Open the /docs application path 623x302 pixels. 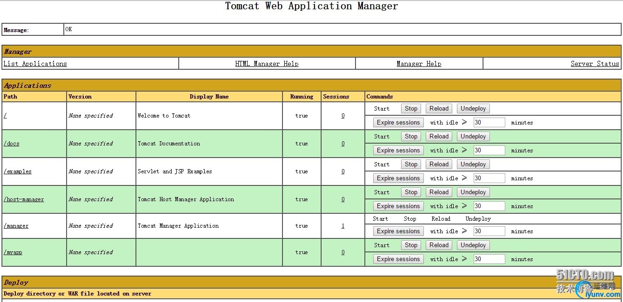pos(12,144)
